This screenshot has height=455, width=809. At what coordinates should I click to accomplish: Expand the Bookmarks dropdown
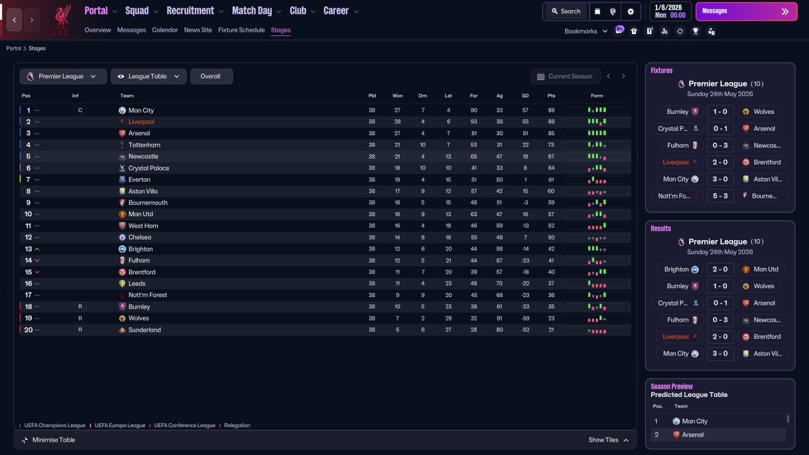[x=586, y=31]
